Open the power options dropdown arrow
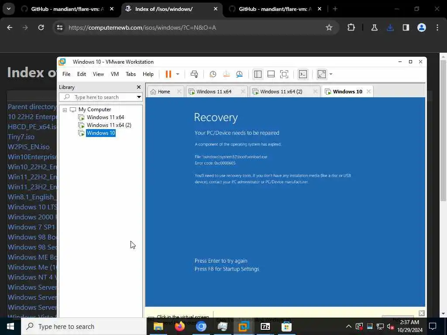447x335 pixels. click(x=178, y=74)
